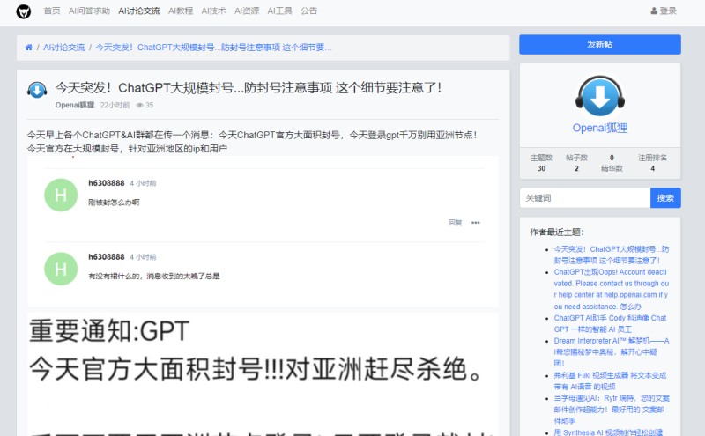Image resolution: width=705 pixels, height=436 pixels.
Task: Click the 22小时前 post timestamp
Action: 115,105
